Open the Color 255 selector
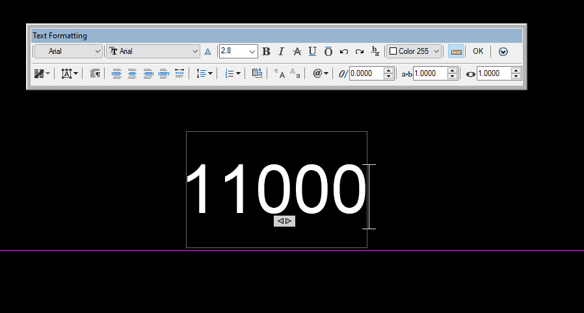 point(414,51)
